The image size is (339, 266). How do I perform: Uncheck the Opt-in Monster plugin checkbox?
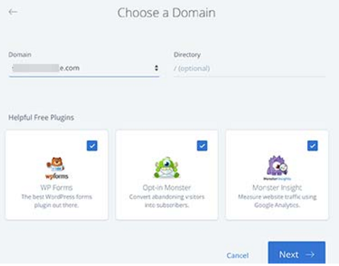click(x=202, y=146)
